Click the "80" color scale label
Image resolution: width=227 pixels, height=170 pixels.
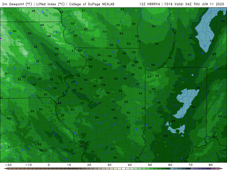211,165
